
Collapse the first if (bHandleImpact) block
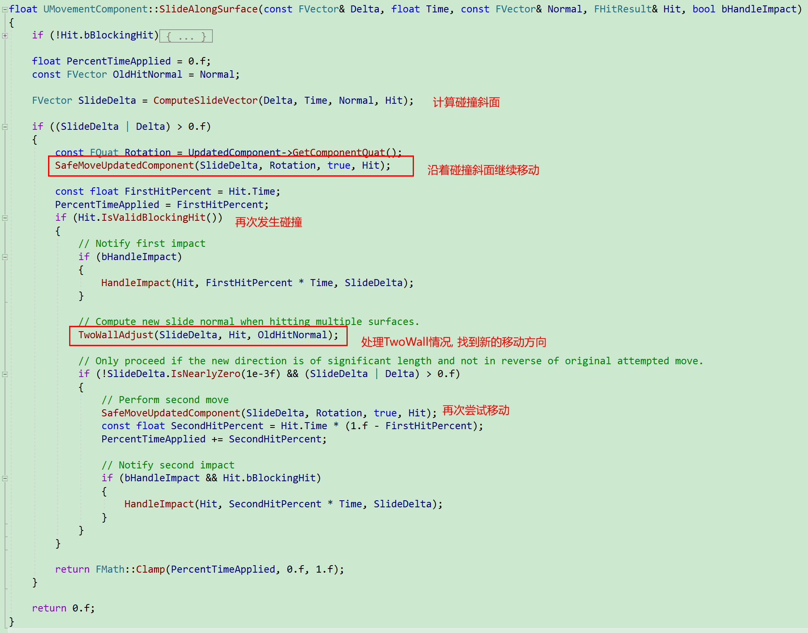pos(5,257)
